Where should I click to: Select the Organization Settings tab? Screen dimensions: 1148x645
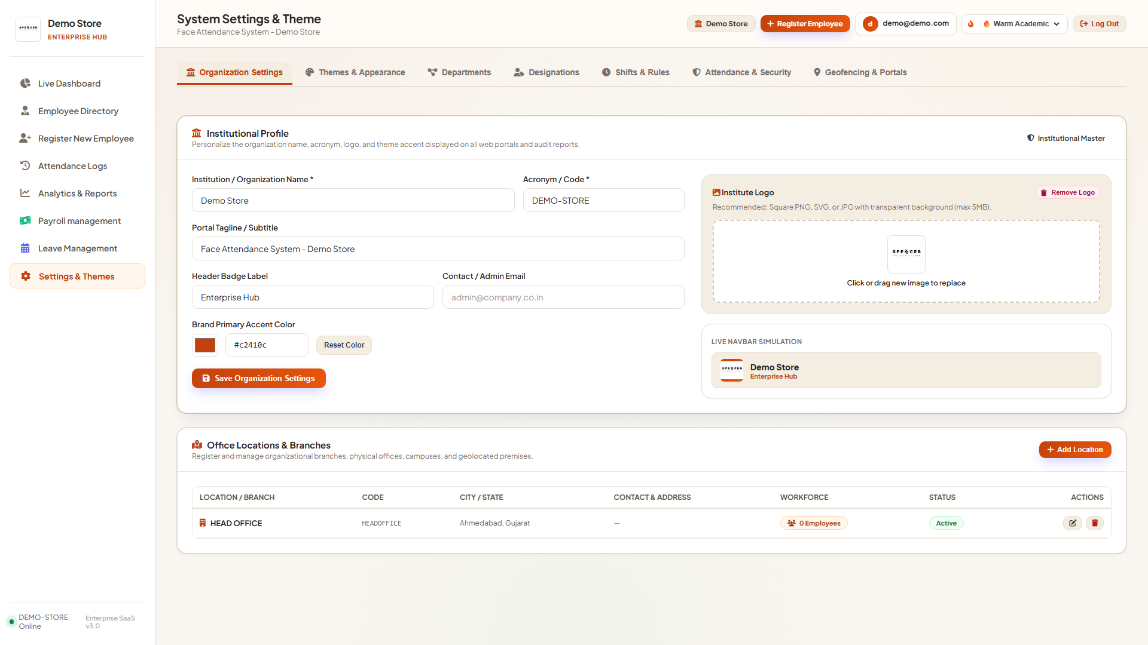pyautogui.click(x=234, y=72)
